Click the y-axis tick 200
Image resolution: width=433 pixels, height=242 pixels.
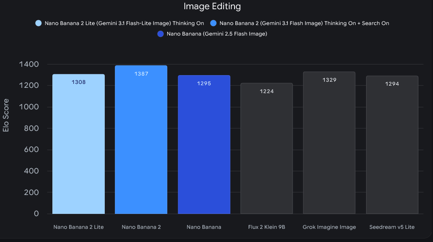(x=31, y=192)
